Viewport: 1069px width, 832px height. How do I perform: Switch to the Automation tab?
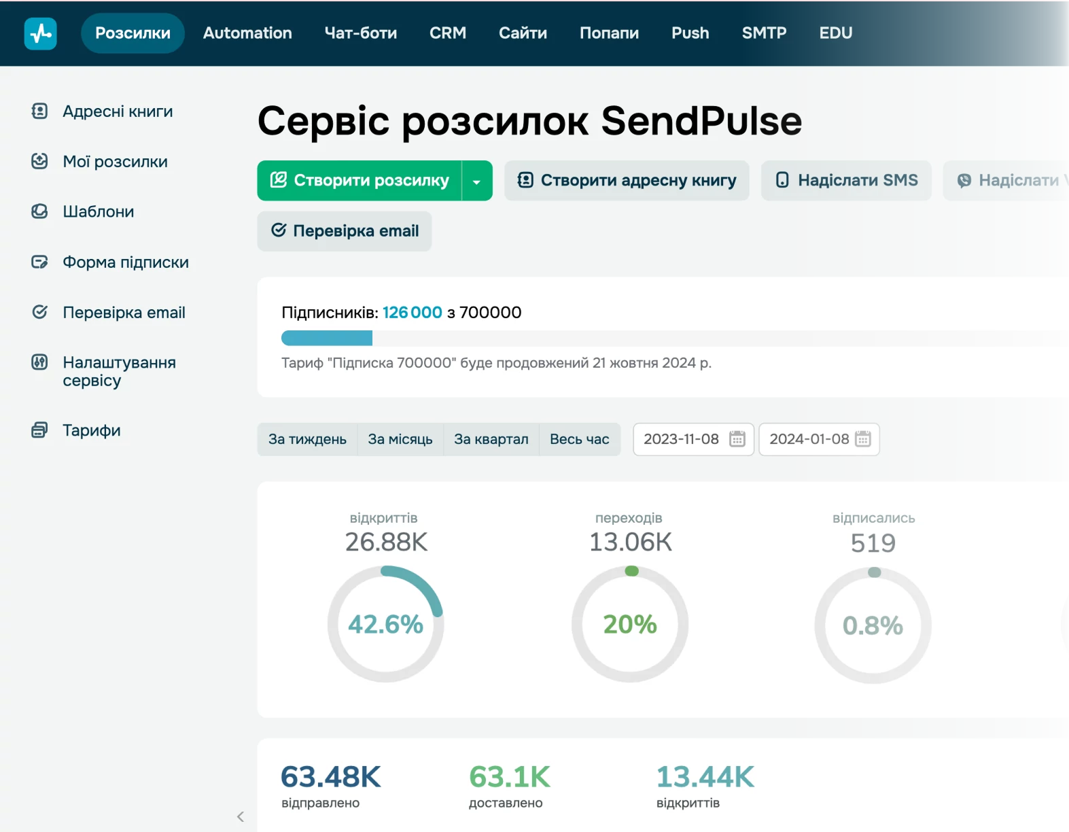point(247,33)
